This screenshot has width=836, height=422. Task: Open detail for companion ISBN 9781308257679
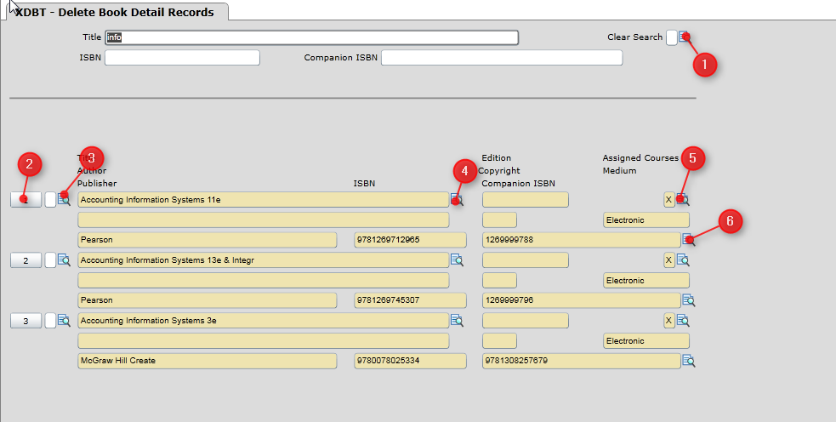click(688, 362)
